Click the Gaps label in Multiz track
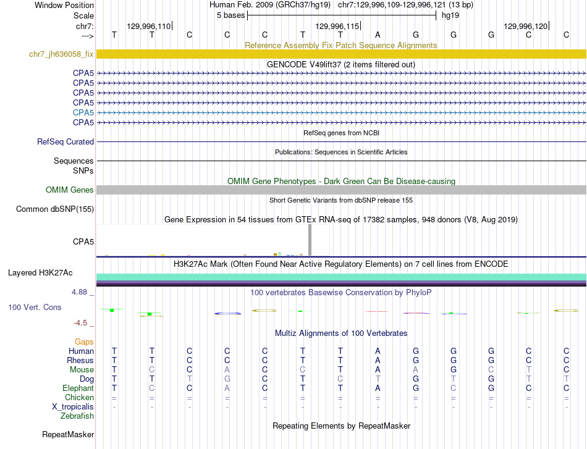The height and width of the screenshot is (449, 587). click(84, 342)
